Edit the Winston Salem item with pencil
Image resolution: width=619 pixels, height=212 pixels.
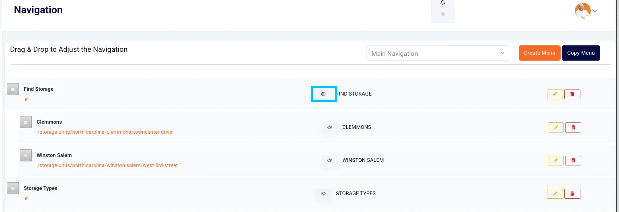click(556, 161)
